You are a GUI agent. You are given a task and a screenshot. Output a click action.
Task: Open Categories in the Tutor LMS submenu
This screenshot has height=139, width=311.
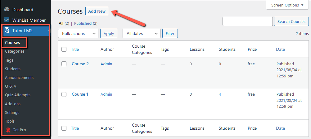[x=15, y=51]
